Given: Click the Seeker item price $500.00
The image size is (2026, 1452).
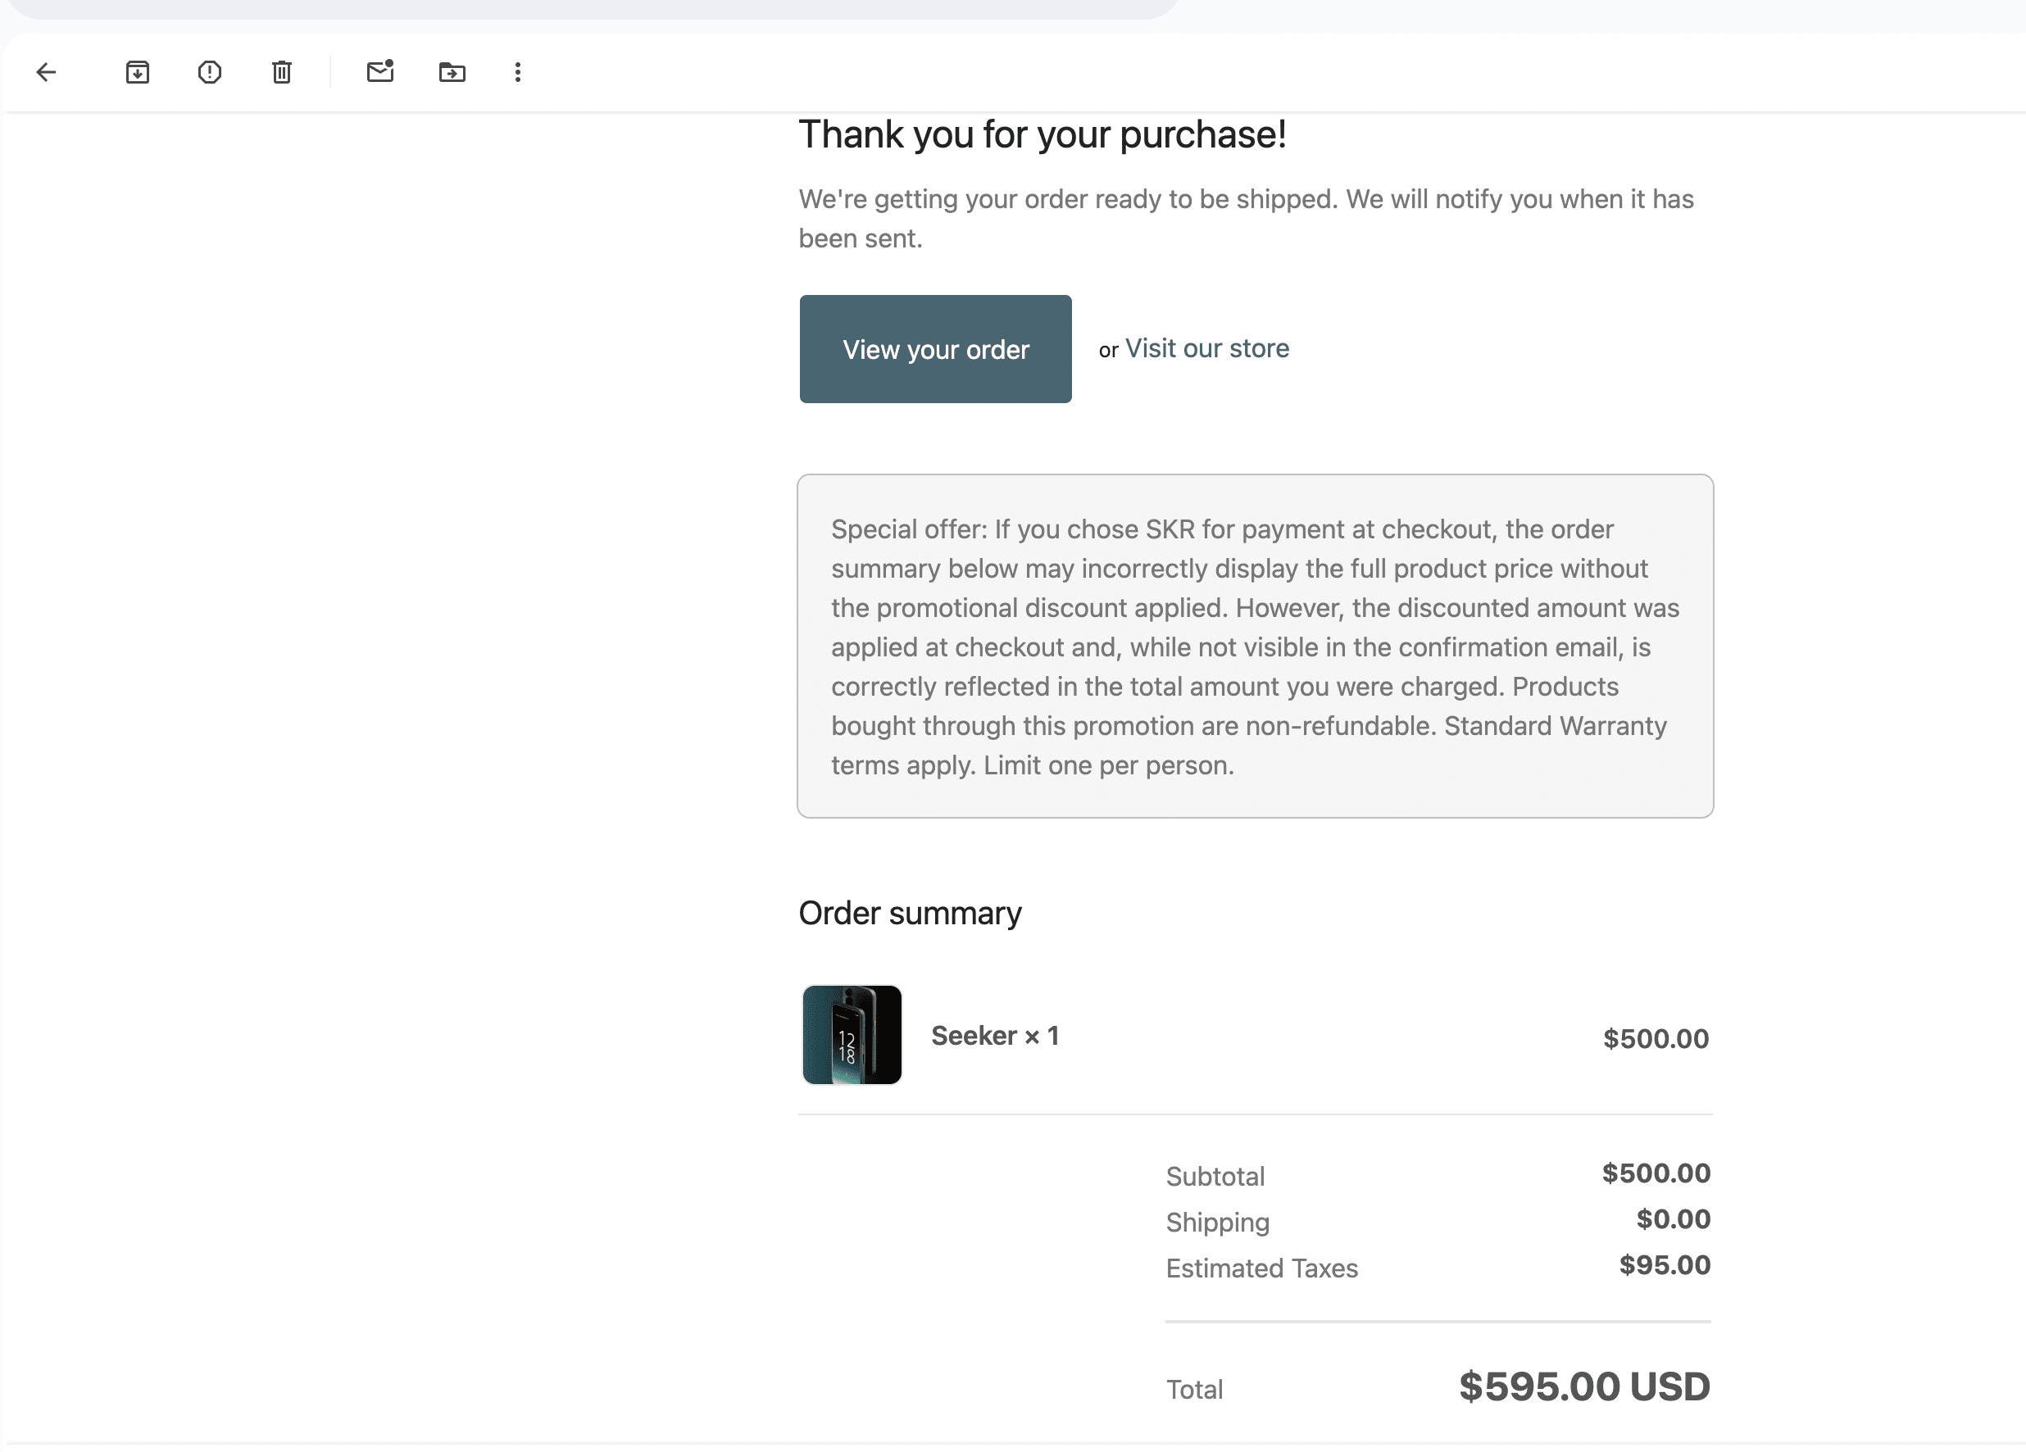Looking at the screenshot, I should click(1656, 1038).
